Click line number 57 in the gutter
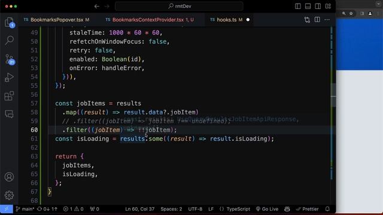Viewport: 383px width, 215px height. (34, 103)
